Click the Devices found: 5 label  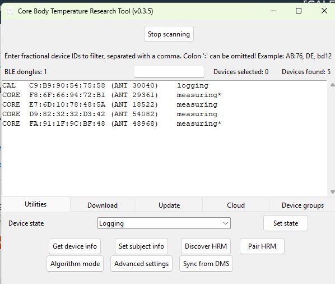pyautogui.click(x=306, y=72)
